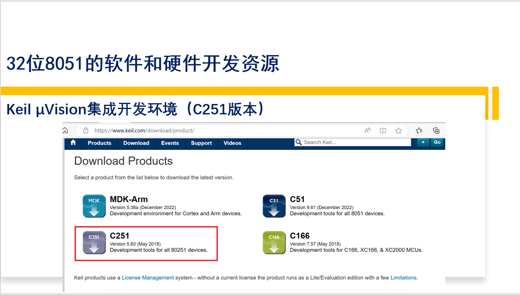
Task: Click the C166 download icon
Action: pyautogui.click(x=274, y=243)
